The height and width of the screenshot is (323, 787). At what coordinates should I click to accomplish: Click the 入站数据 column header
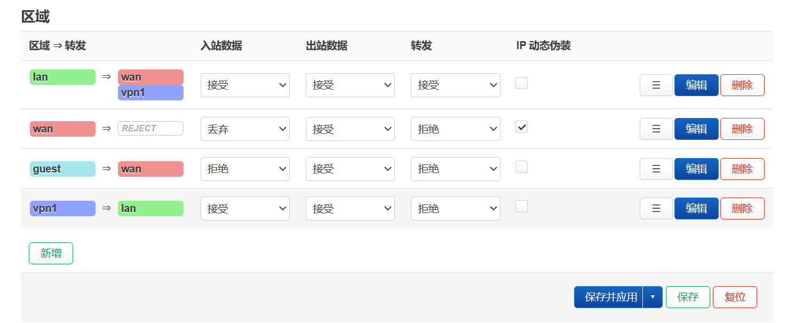(221, 46)
